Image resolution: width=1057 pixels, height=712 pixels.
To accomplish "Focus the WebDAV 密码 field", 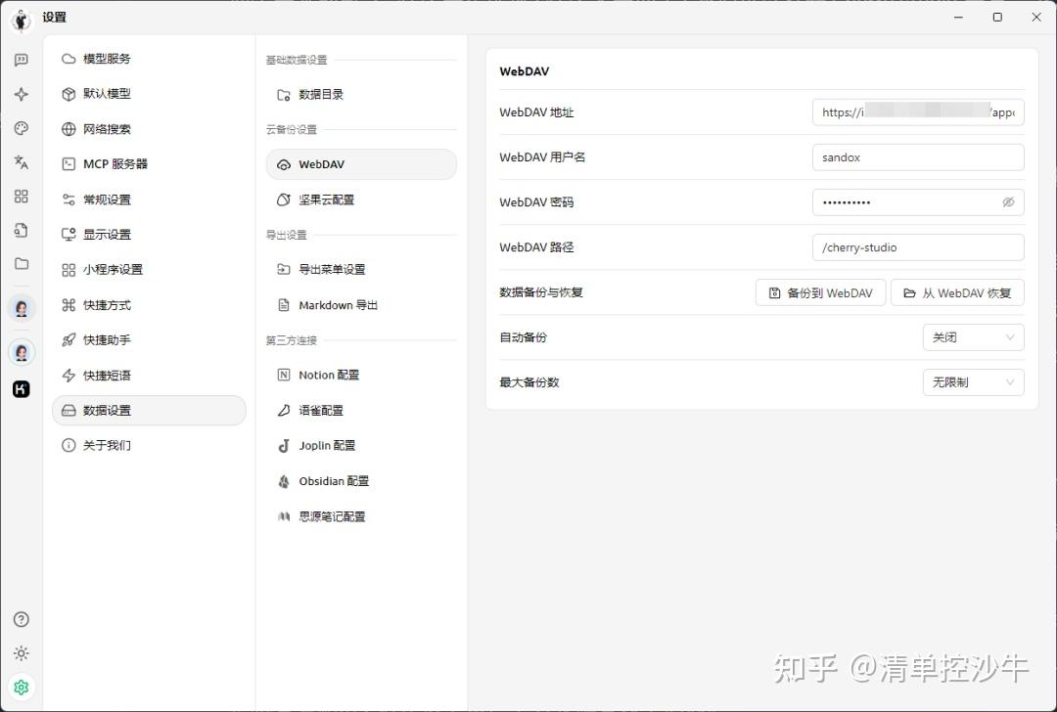I will pyautogui.click(x=918, y=202).
